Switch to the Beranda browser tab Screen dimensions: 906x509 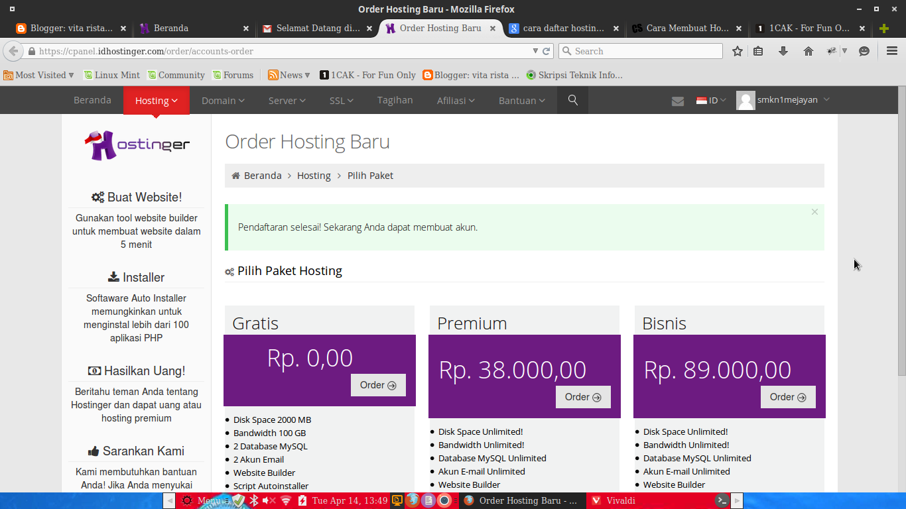[x=194, y=28]
